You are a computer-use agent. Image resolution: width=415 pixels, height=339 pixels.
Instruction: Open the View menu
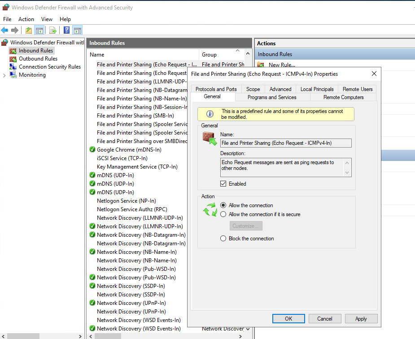[x=47, y=19]
